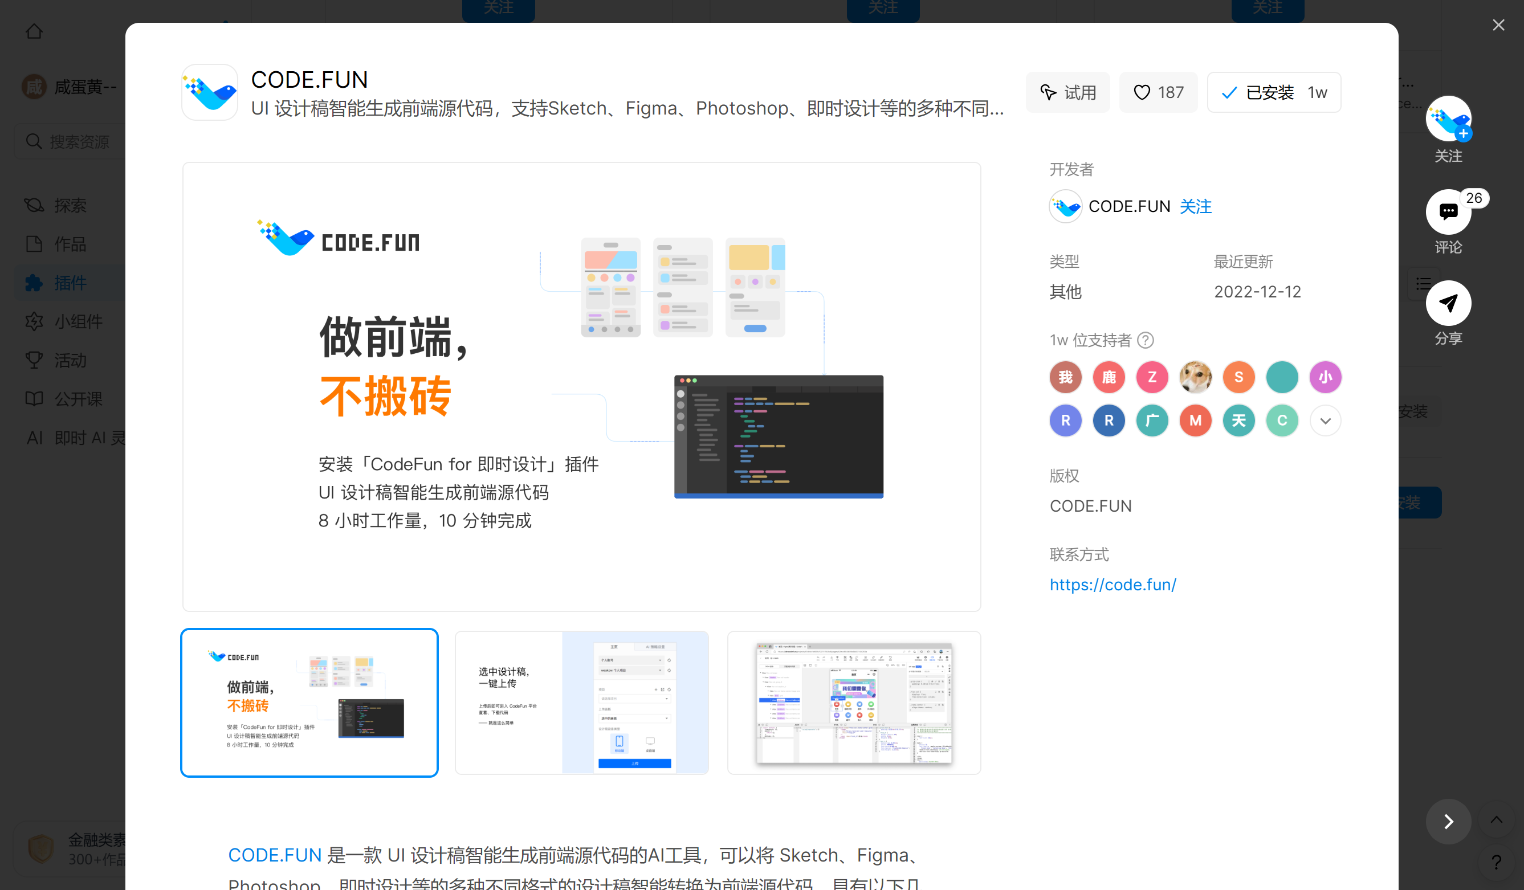Click the supporters help question icon
The image size is (1524, 890).
1146,340
